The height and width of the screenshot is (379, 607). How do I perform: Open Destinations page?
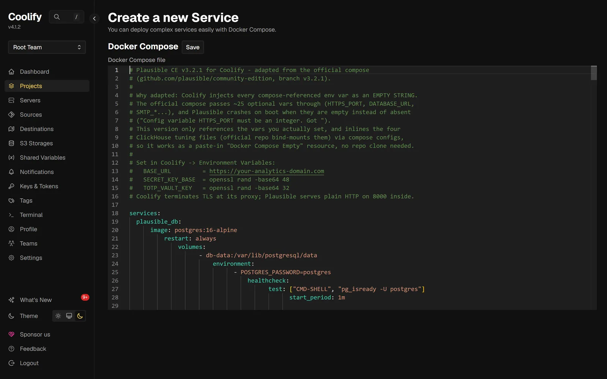47,129
